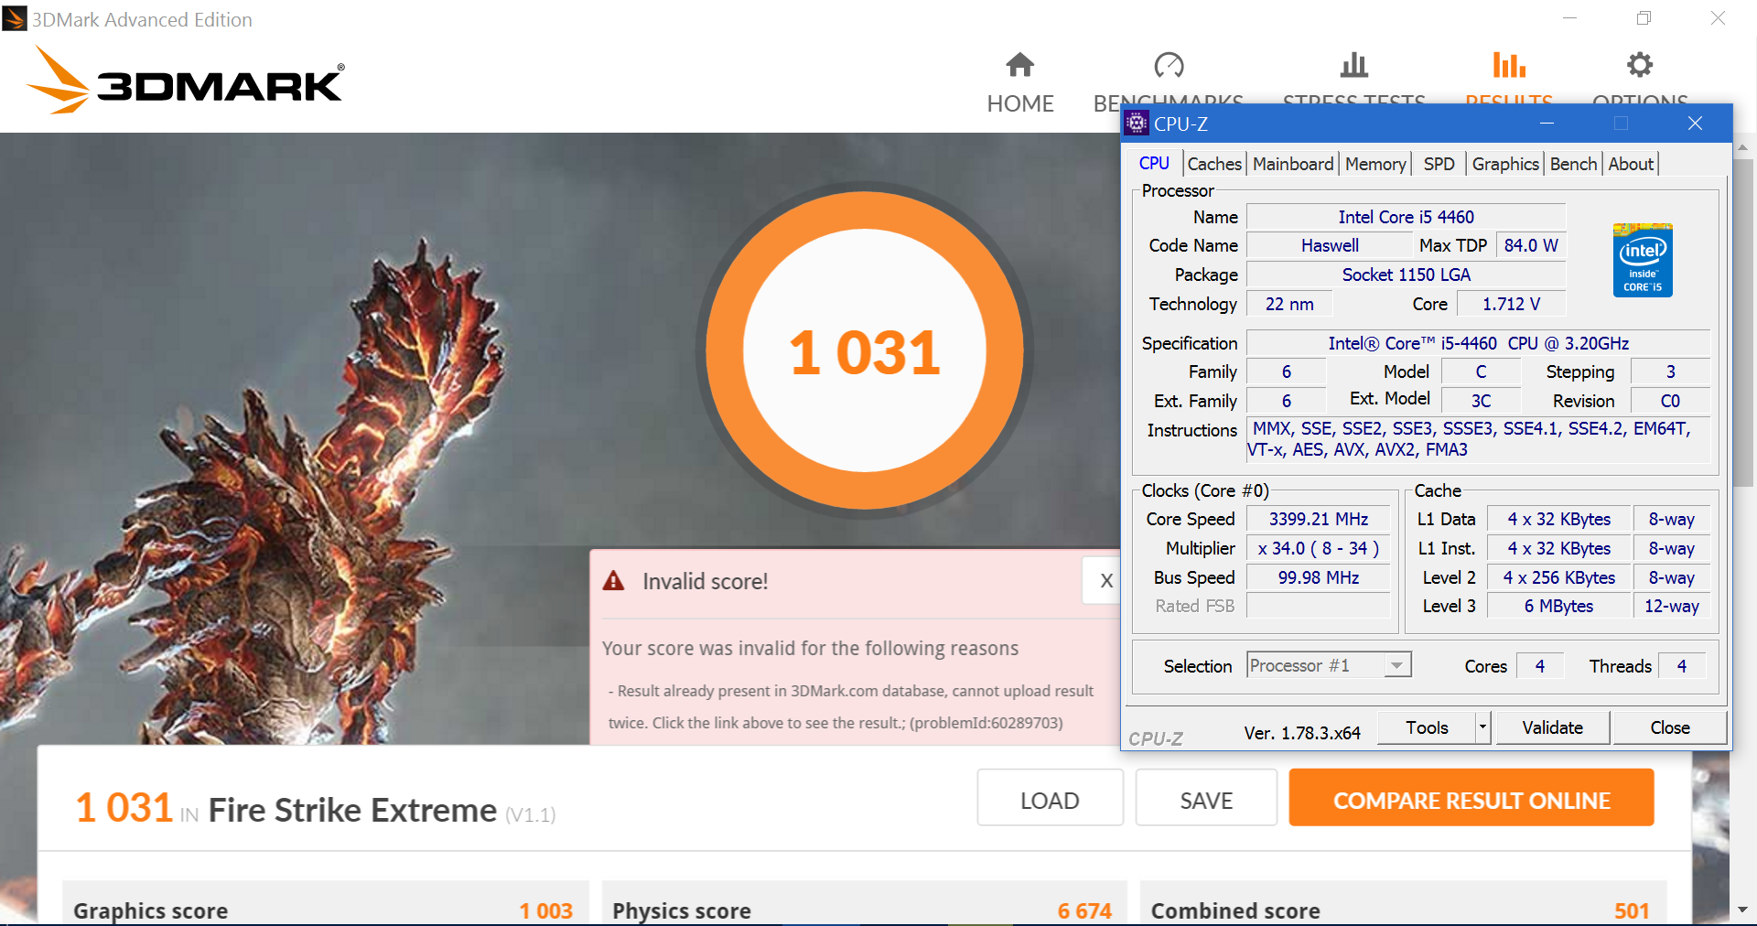Switch to the Bench tab
Image resolution: width=1757 pixels, height=926 pixels.
click(x=1573, y=164)
